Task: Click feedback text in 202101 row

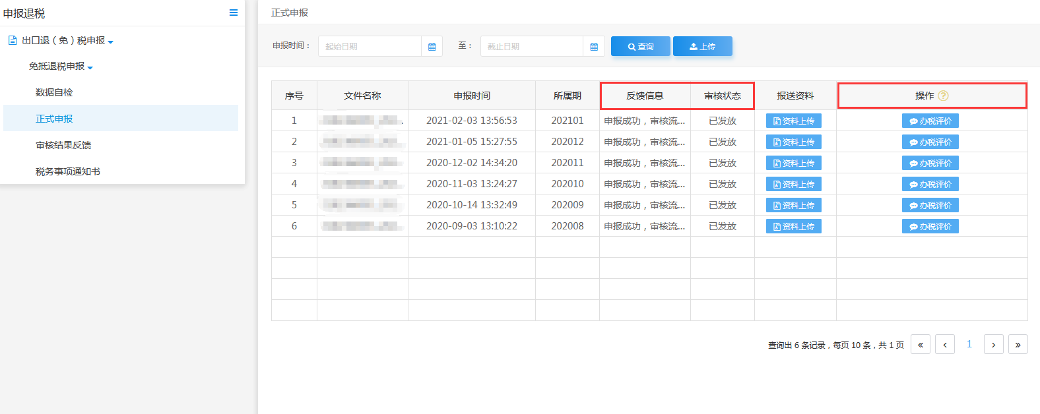Action: coord(645,121)
